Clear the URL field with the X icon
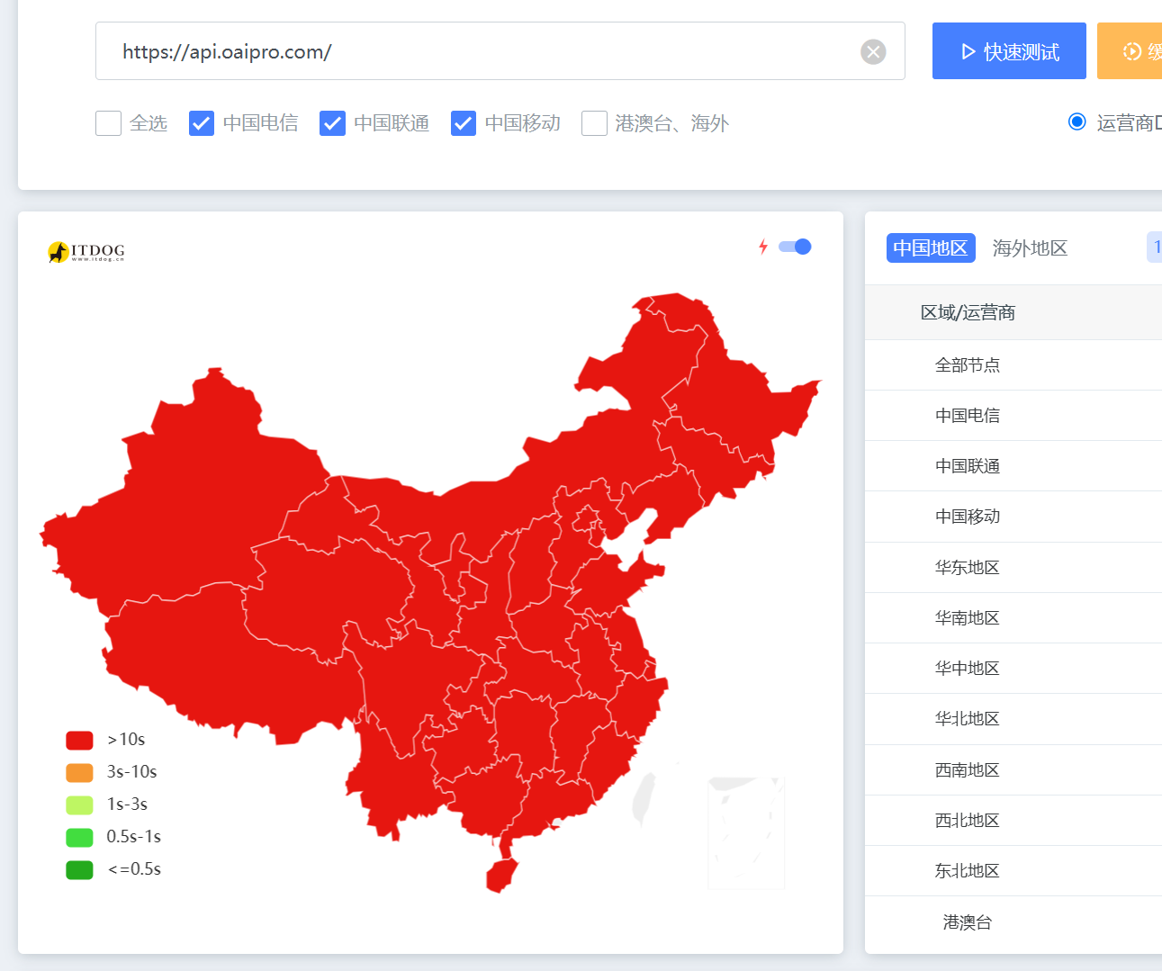 tap(873, 52)
